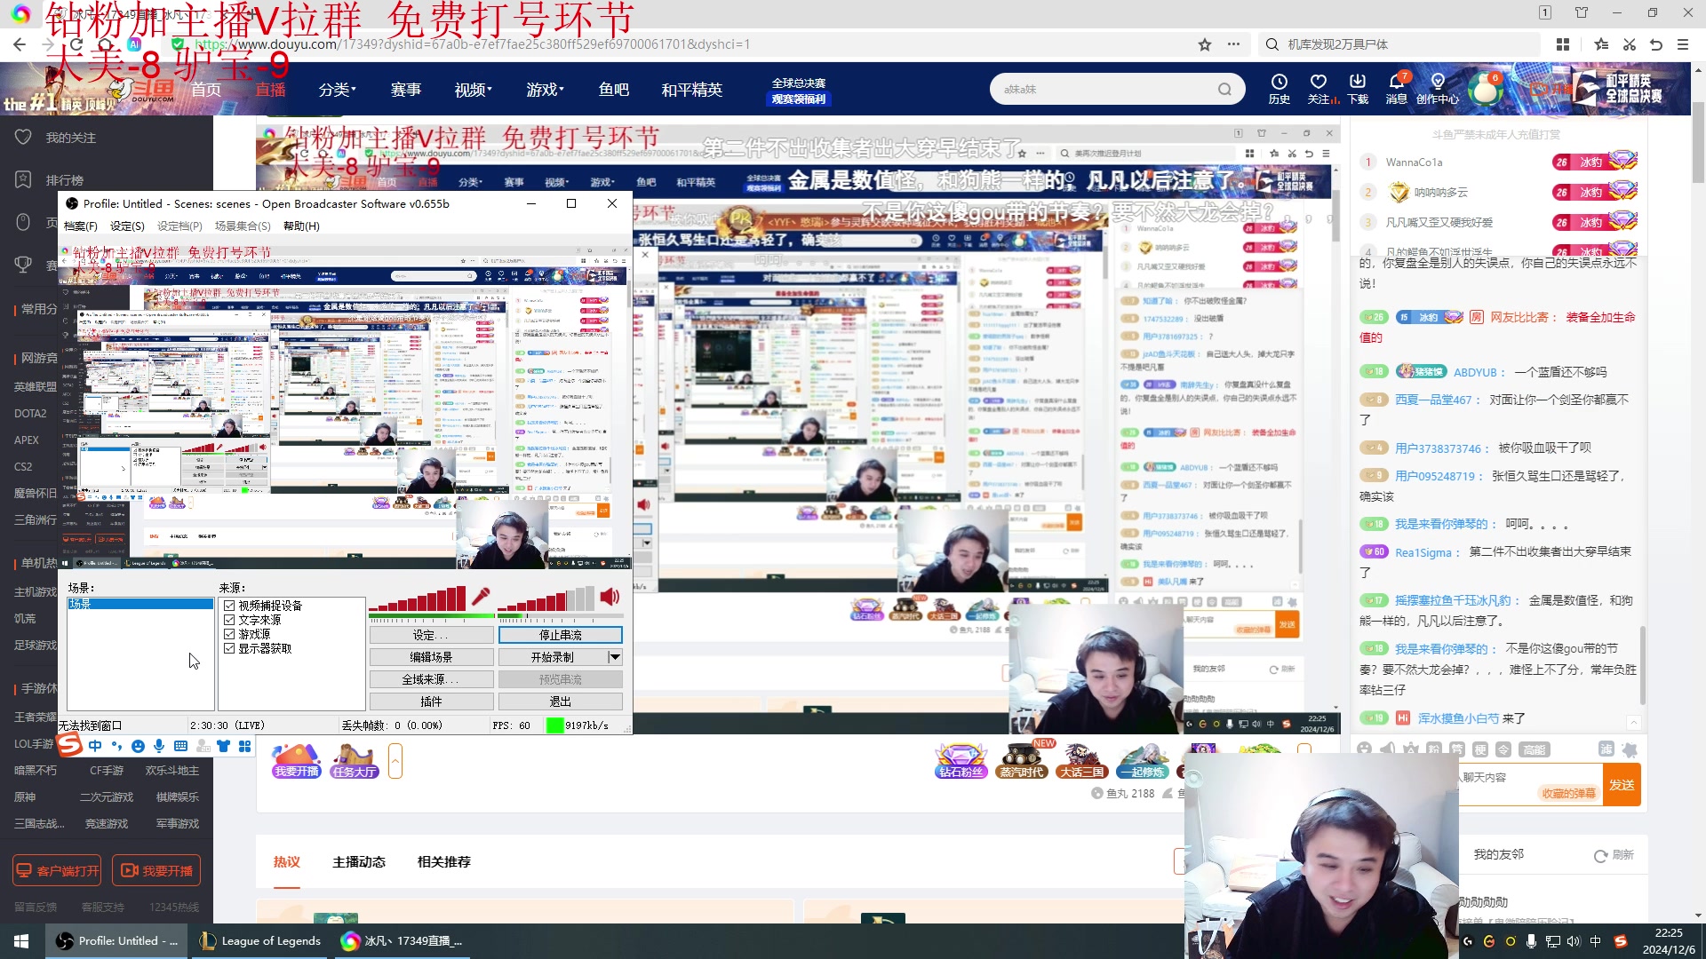Screen dimensions: 1706x959
Task: Mute the microphone in OBS audio mixer
Action: point(481,597)
